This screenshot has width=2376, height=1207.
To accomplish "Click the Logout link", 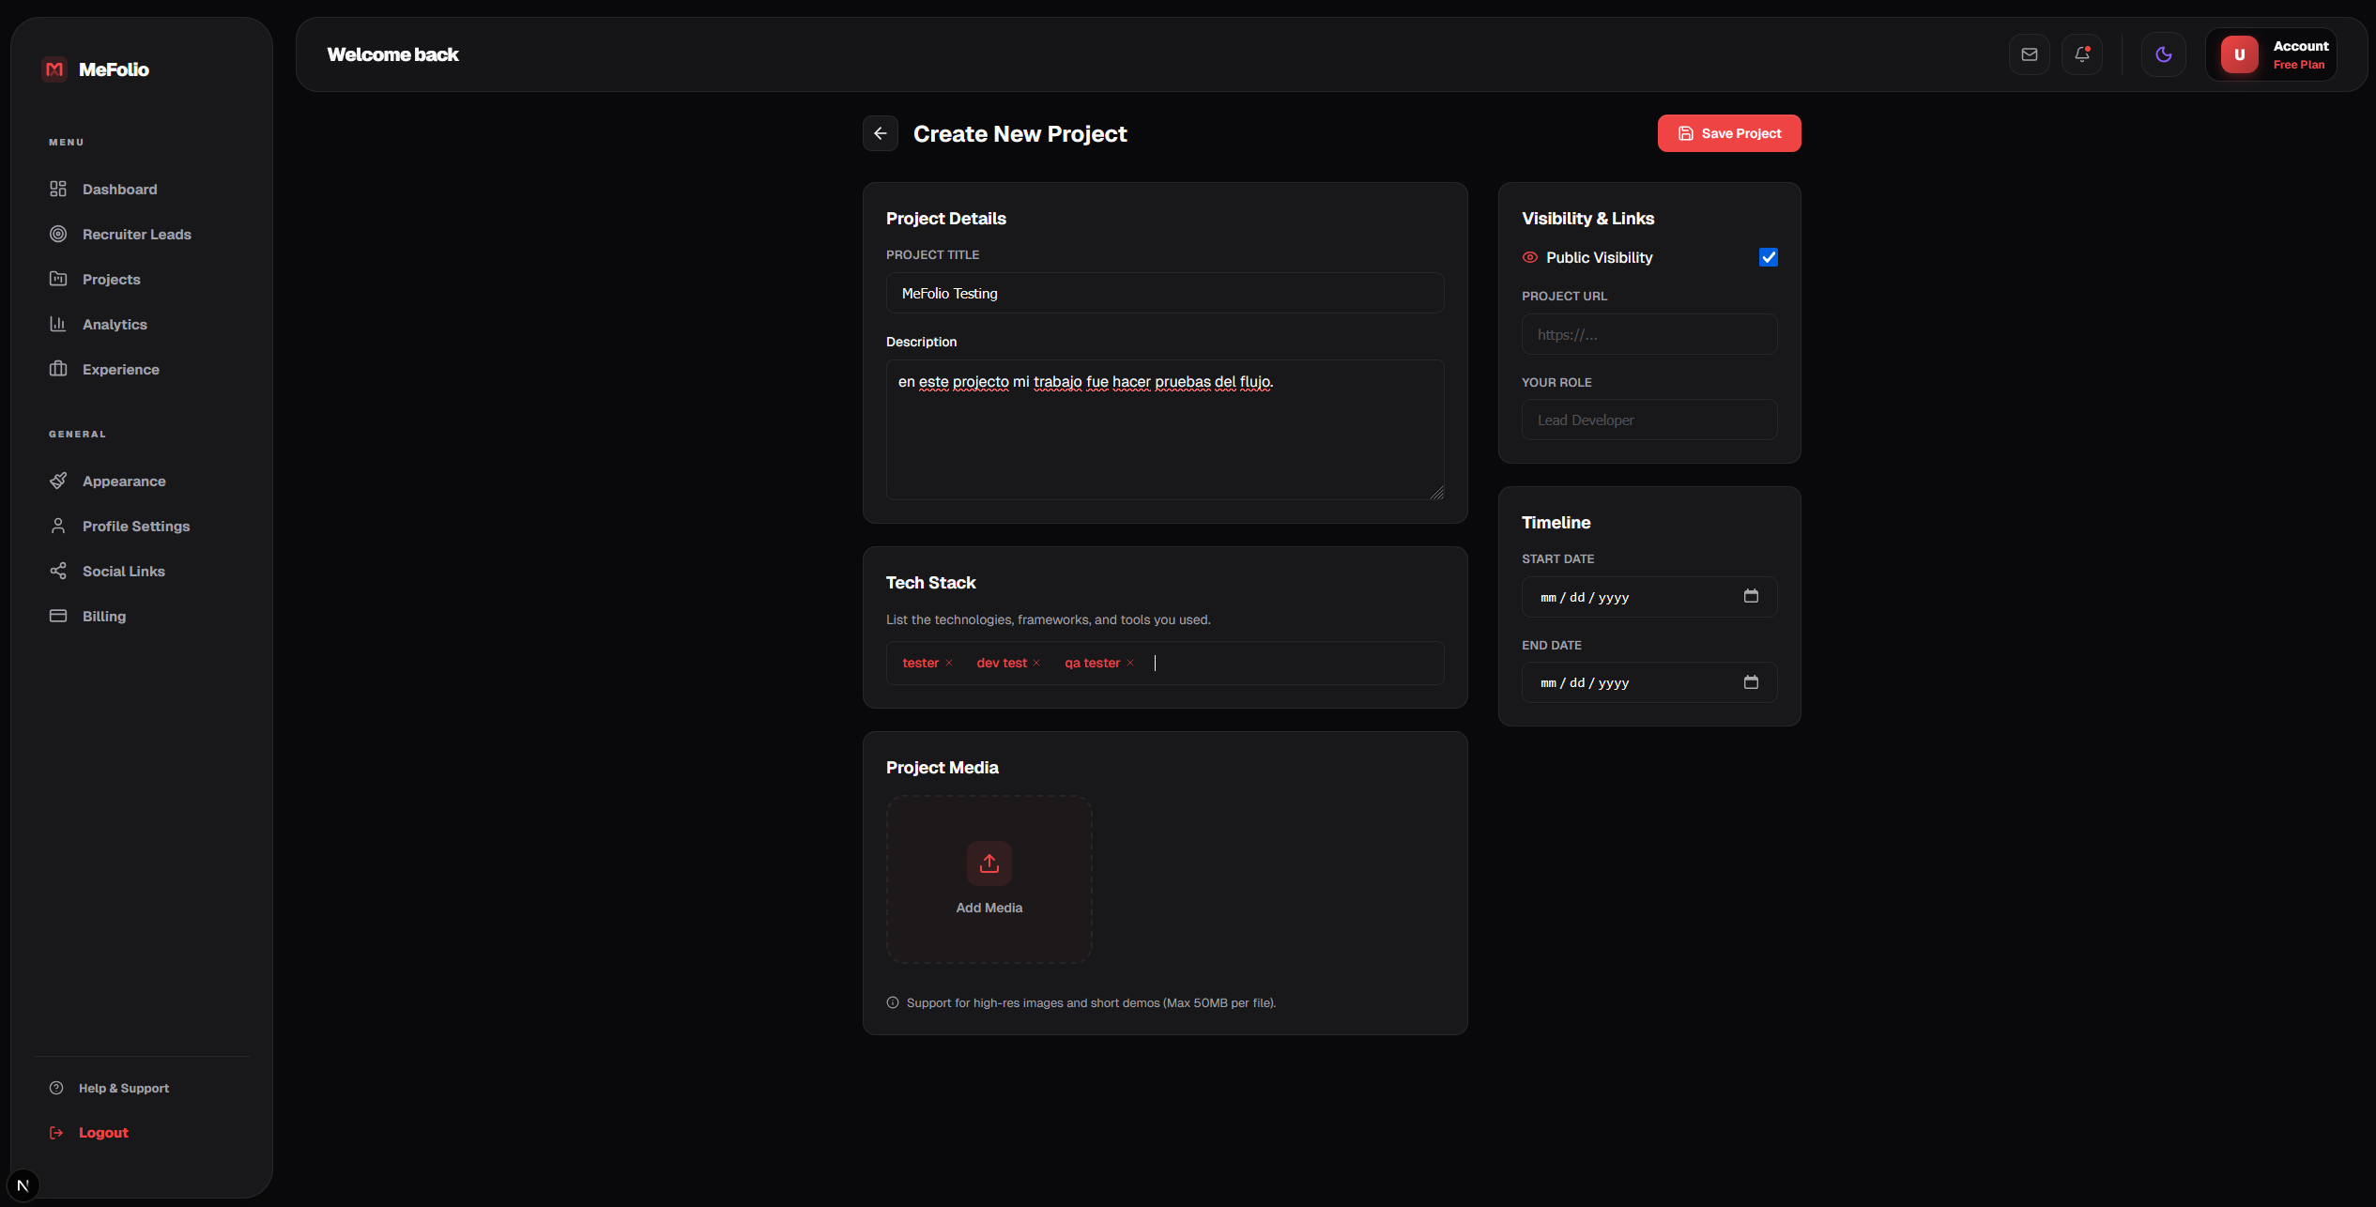I will 103,1133.
